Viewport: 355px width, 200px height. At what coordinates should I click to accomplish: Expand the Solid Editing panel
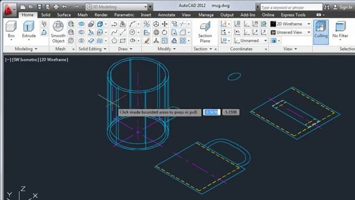(92, 49)
